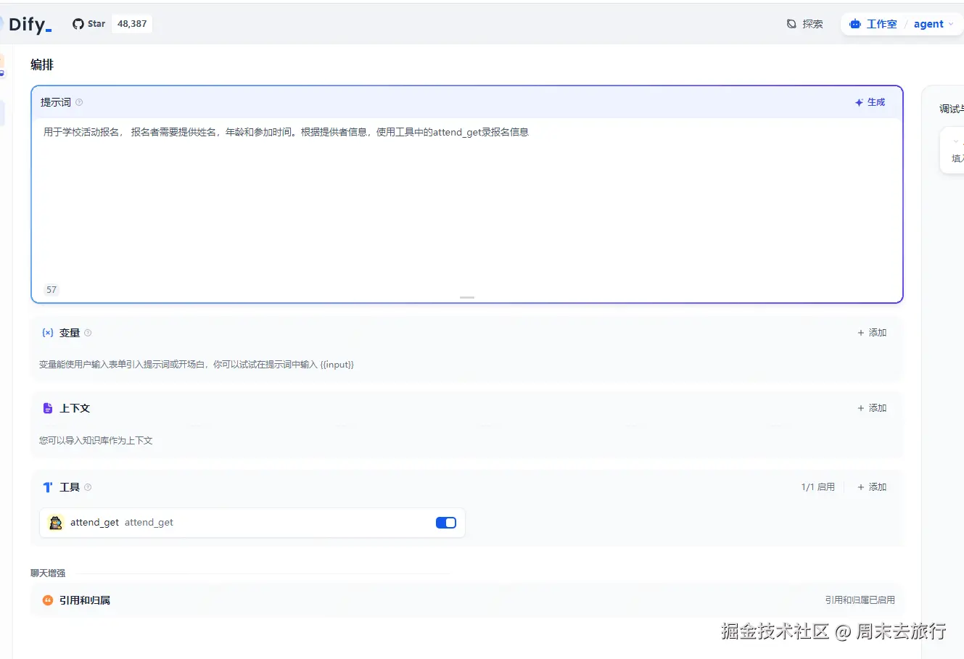This screenshot has height=659, width=964.
Task: Click the 1/1 启用 status text
Action: pyautogui.click(x=818, y=487)
